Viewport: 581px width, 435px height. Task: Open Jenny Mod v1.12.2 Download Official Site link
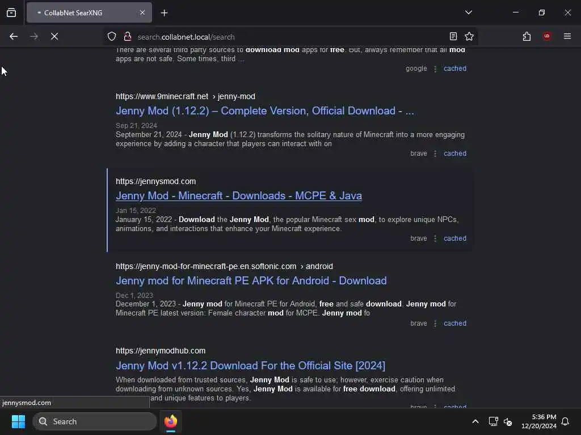250,366
